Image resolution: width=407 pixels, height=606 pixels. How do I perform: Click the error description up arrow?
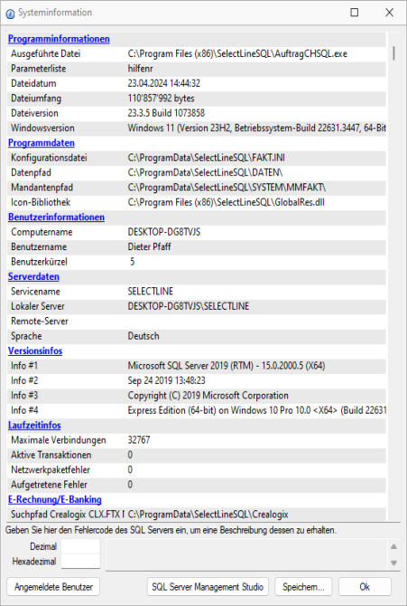click(x=393, y=546)
